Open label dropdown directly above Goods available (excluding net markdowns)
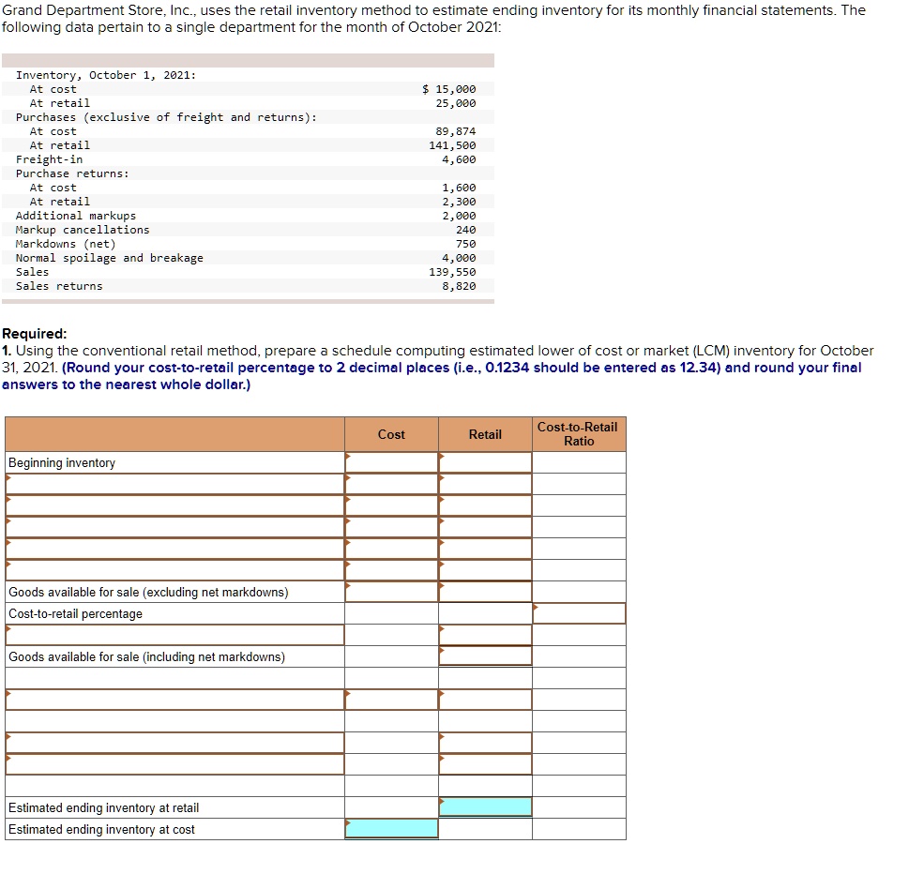 click(175, 570)
